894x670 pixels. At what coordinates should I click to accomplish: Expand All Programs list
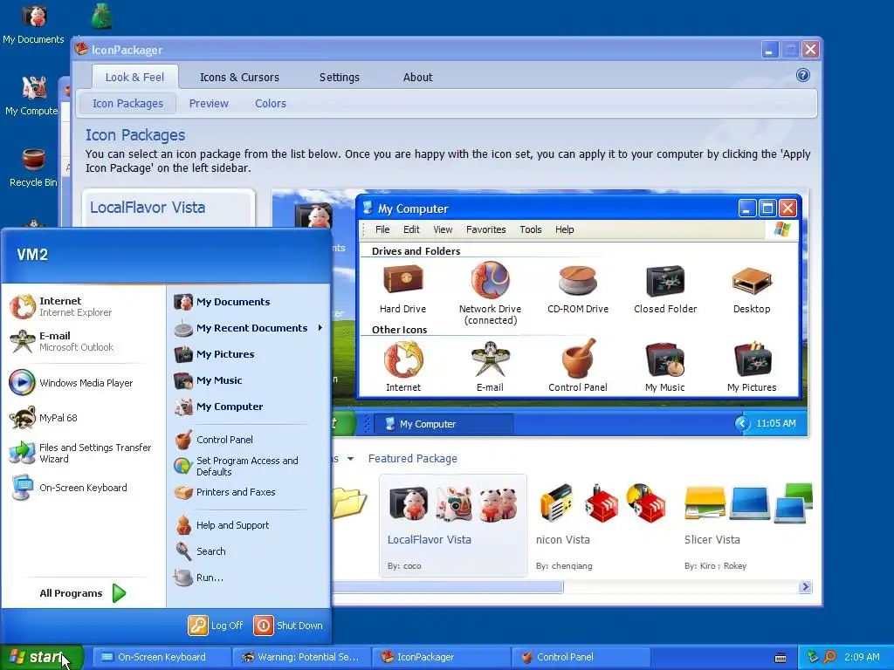point(83,593)
